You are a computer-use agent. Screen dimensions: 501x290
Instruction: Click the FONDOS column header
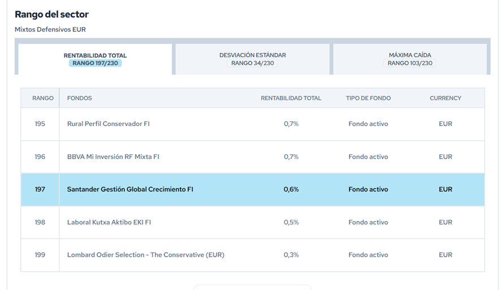[79, 98]
